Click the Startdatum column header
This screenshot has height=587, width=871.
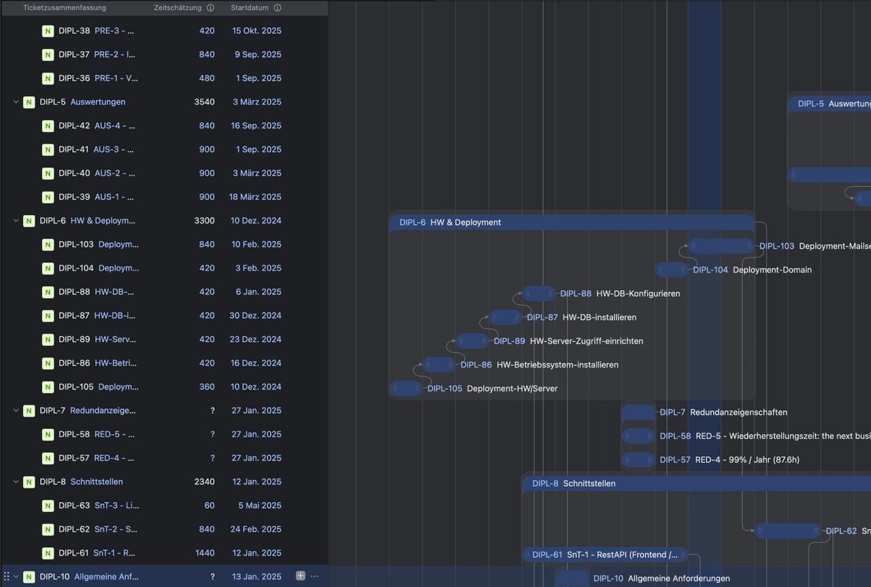249,8
